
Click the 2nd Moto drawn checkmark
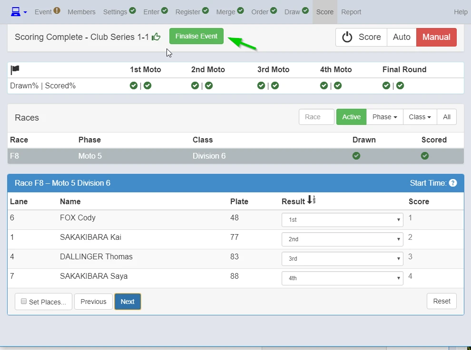click(195, 86)
